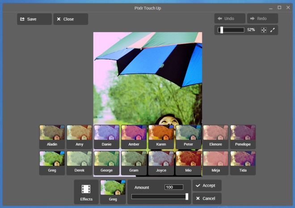The width and height of the screenshot is (295, 208).
Task: Click the Amount slider track
Action: tap(159, 196)
